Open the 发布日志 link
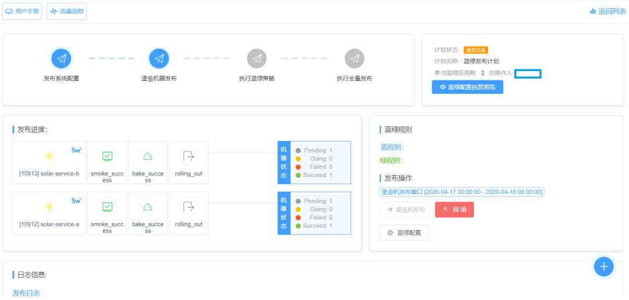The width and height of the screenshot is (629, 300). pyautogui.click(x=26, y=293)
